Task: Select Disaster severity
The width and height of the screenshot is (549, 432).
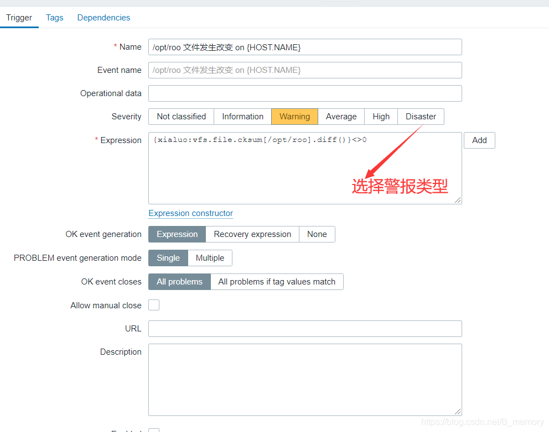Action: pos(421,117)
